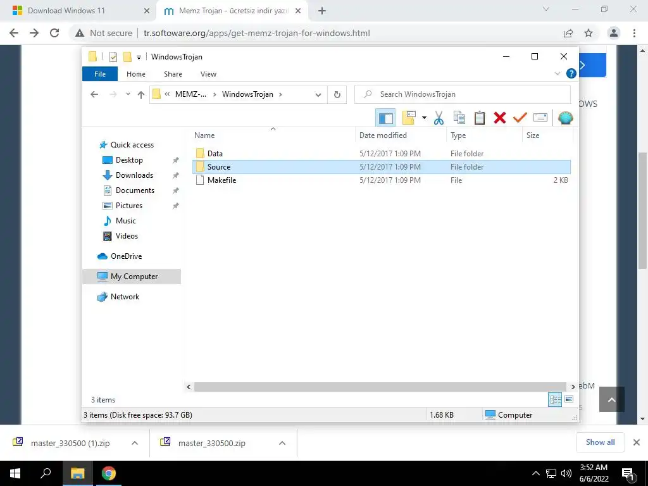Toggle the navigation pane toolbar button
This screenshot has height=486, width=648.
coord(385,118)
